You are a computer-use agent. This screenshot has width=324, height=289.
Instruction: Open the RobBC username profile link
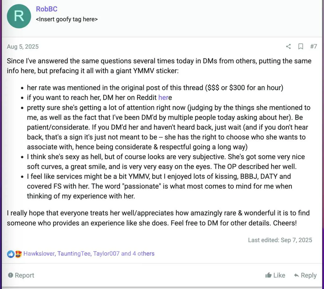pyautogui.click(x=47, y=9)
